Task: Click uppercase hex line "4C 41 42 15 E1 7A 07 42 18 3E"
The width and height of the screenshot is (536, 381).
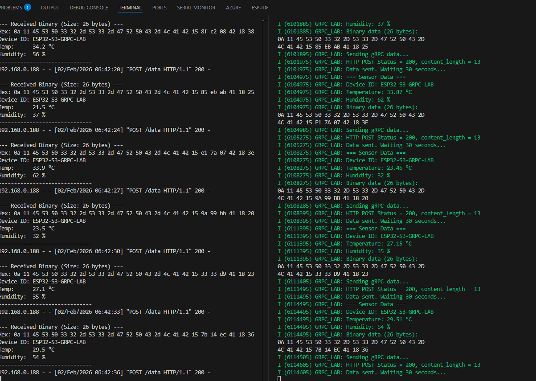Action: tap(323, 123)
